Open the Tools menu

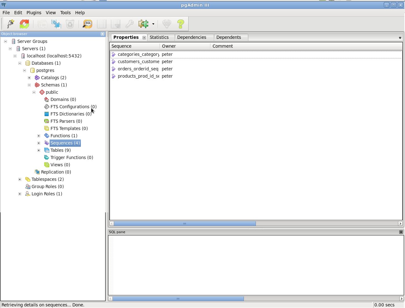pos(65,13)
